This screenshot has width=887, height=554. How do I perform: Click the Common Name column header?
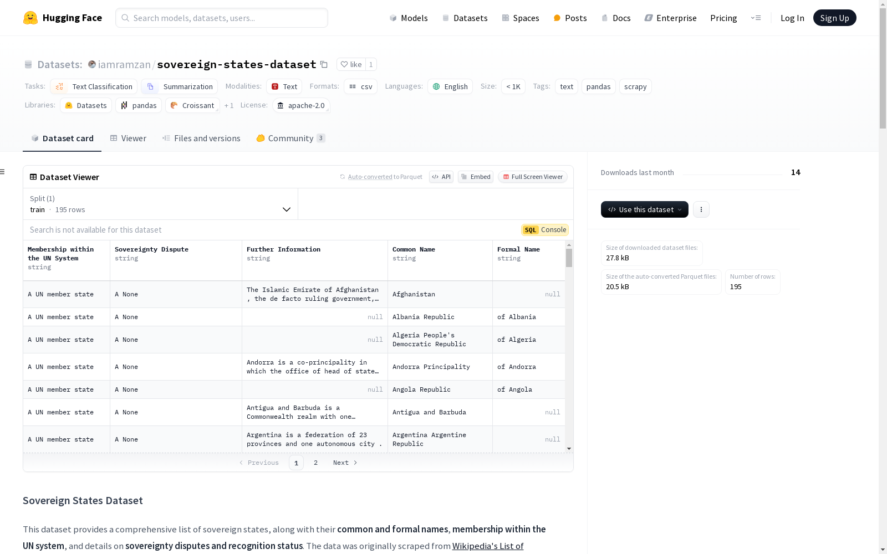click(440, 260)
